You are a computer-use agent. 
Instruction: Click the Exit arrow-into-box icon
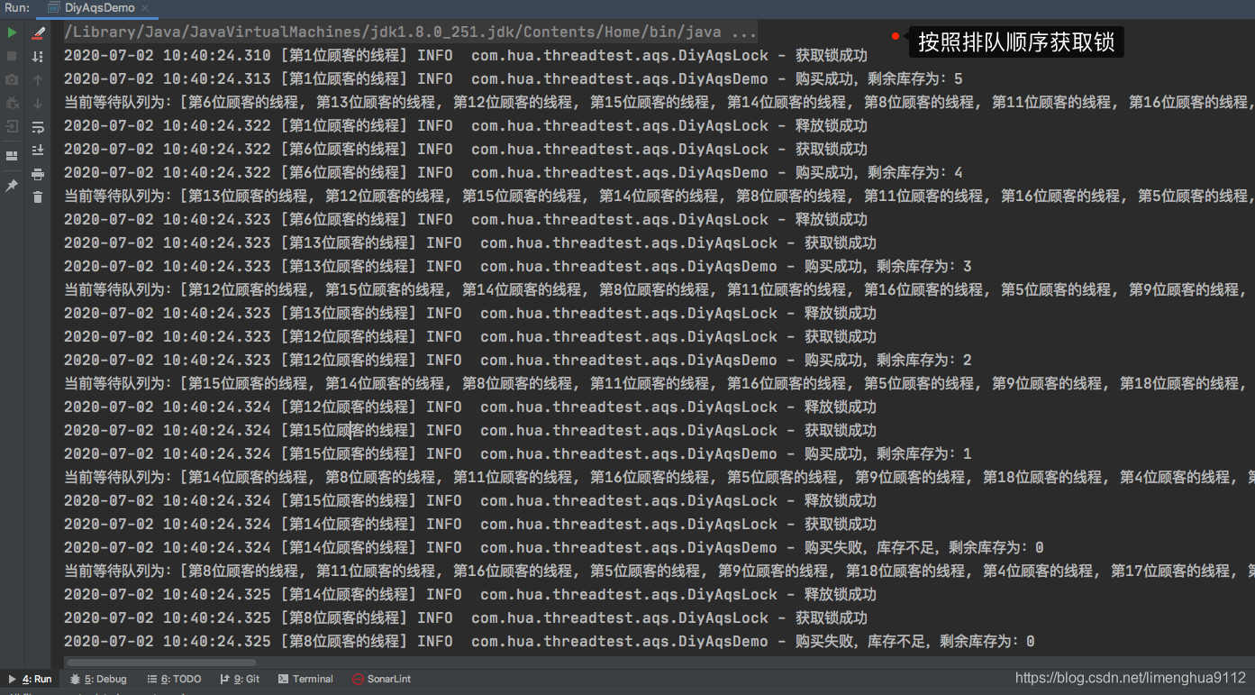pos(12,126)
